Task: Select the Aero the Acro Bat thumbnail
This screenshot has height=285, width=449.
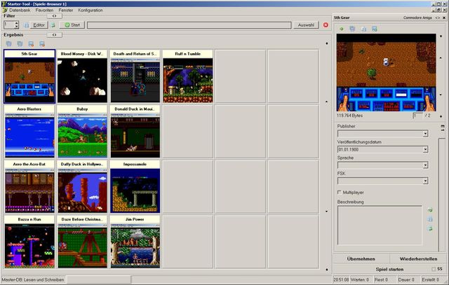Action: (29, 187)
